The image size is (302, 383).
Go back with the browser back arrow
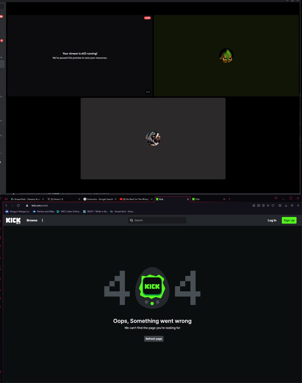tap(6, 206)
